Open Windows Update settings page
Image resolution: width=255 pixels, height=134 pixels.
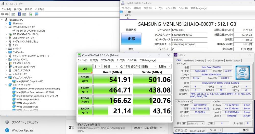click(x=23, y=130)
